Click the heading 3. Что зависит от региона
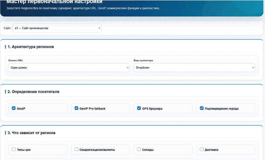 point(31,133)
